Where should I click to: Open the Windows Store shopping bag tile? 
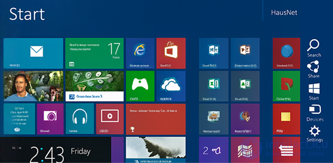coord(171,53)
